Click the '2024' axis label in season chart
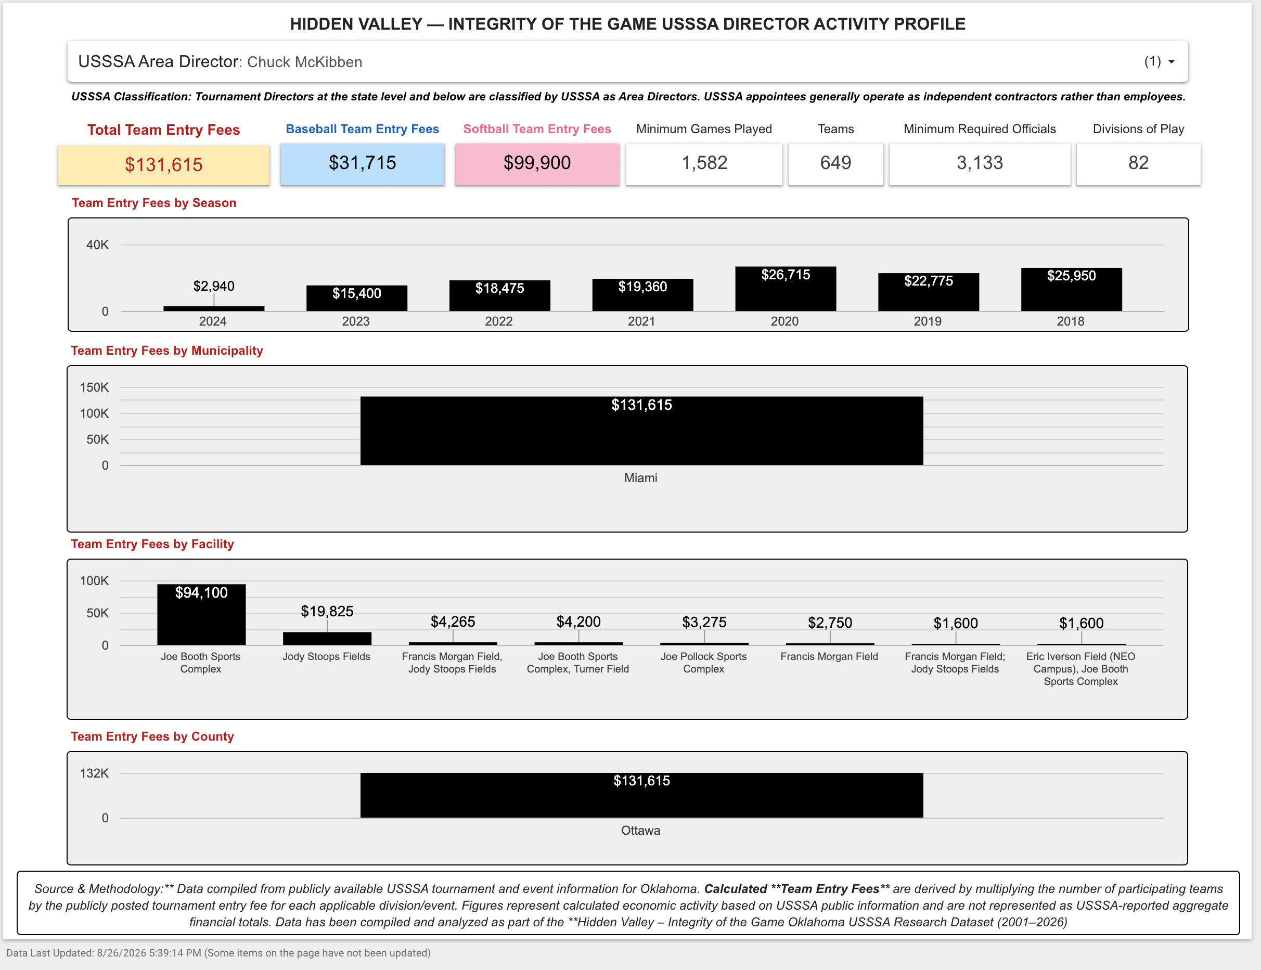The width and height of the screenshot is (1261, 970). click(x=213, y=321)
